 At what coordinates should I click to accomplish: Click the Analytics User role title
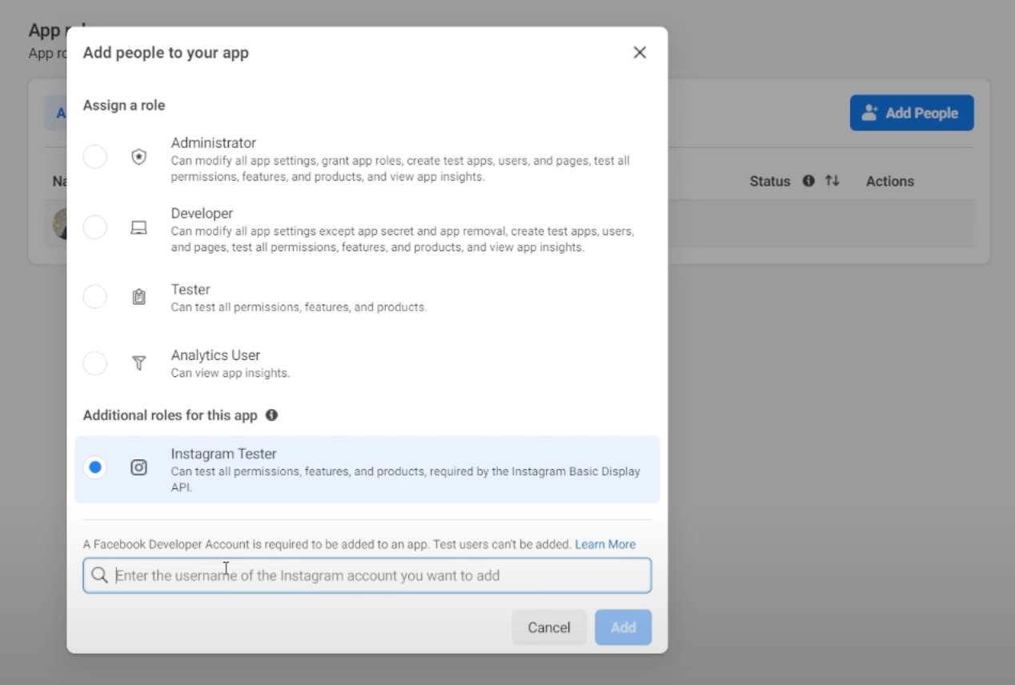click(215, 355)
